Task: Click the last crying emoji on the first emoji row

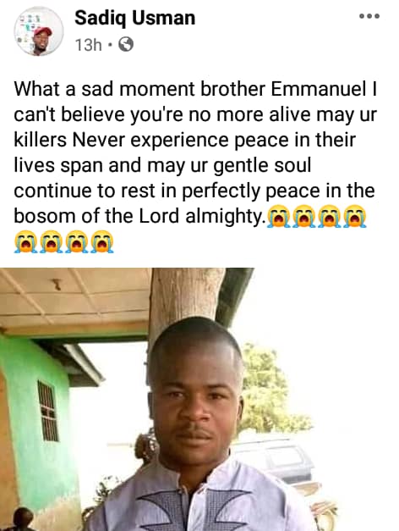Action: 355,217
